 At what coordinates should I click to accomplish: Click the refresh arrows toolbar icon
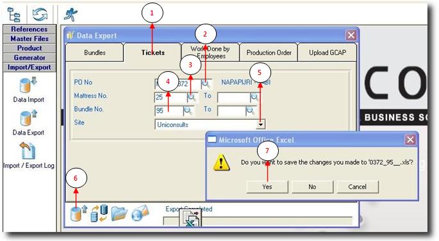pos(40,14)
